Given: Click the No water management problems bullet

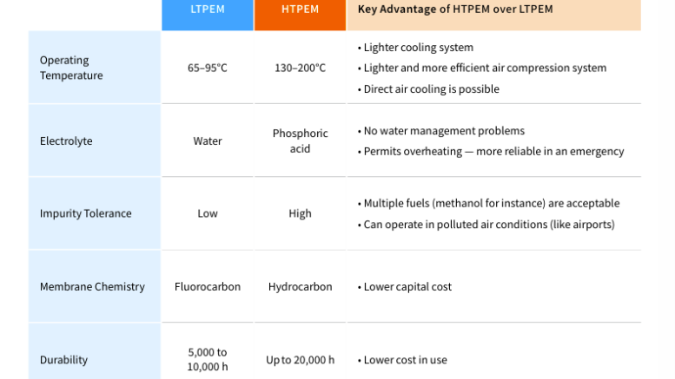Looking at the screenshot, I should (x=444, y=131).
